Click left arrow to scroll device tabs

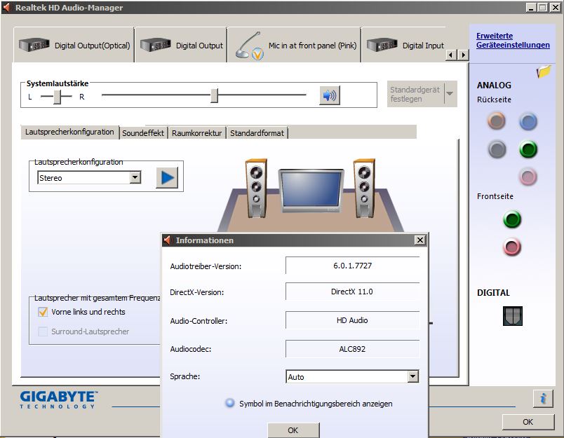451,55
